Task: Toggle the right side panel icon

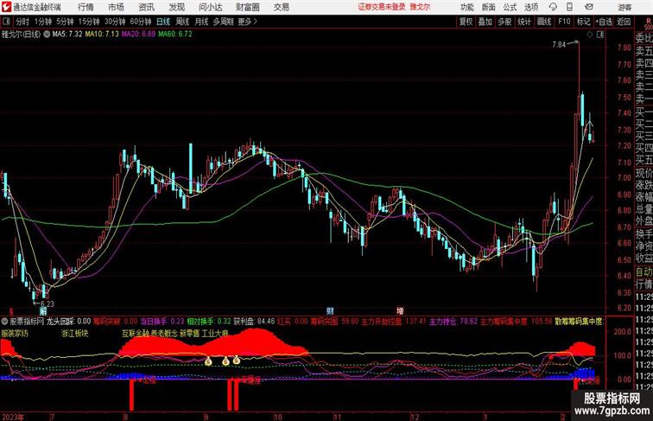Action: [600, 35]
